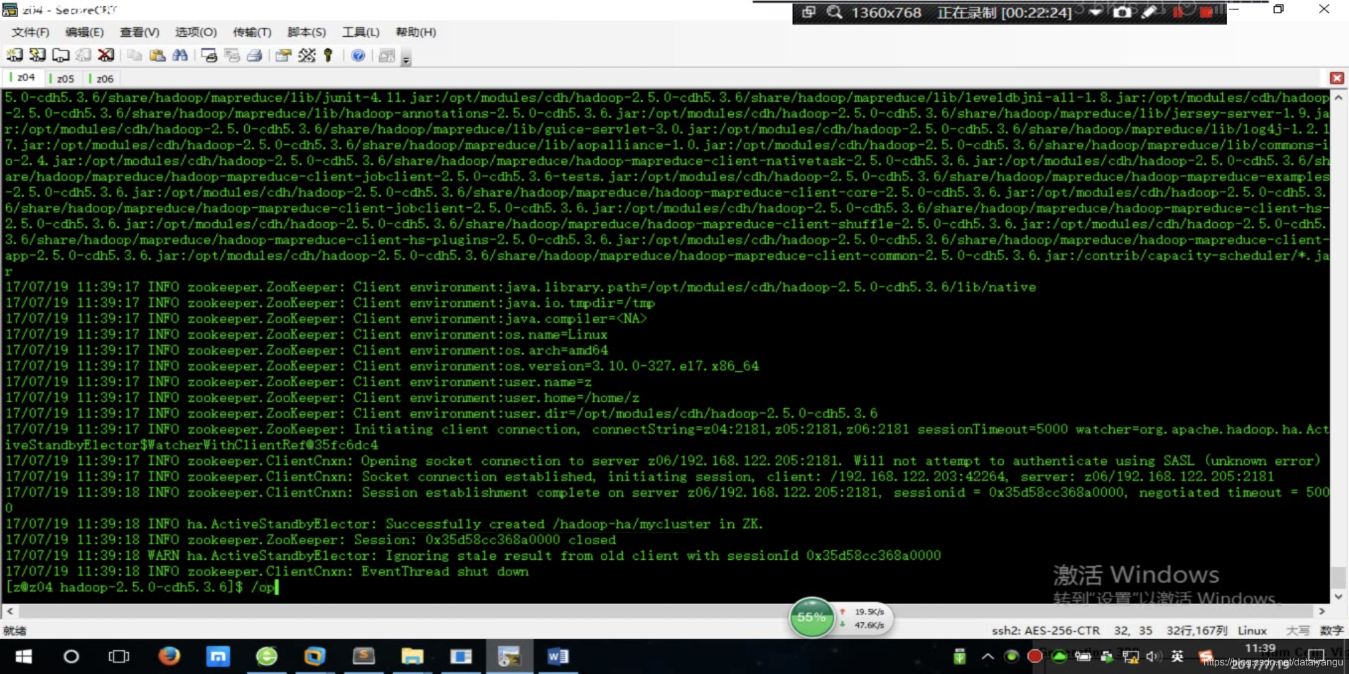This screenshot has width=1349, height=674.
Task: Switch to the z04 session tab
Action: pos(22,77)
